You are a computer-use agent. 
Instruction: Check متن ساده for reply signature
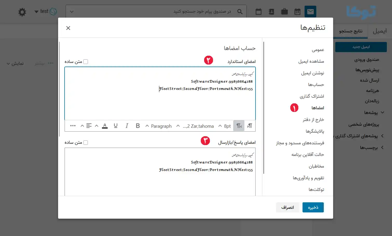tap(86, 142)
